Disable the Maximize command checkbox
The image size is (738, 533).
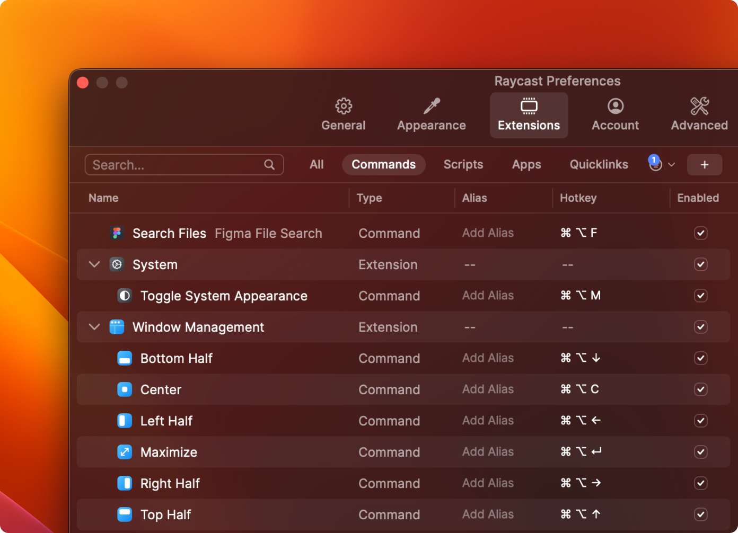click(700, 452)
